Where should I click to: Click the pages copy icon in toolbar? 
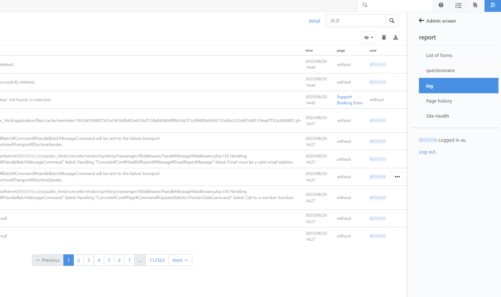tap(475, 5)
